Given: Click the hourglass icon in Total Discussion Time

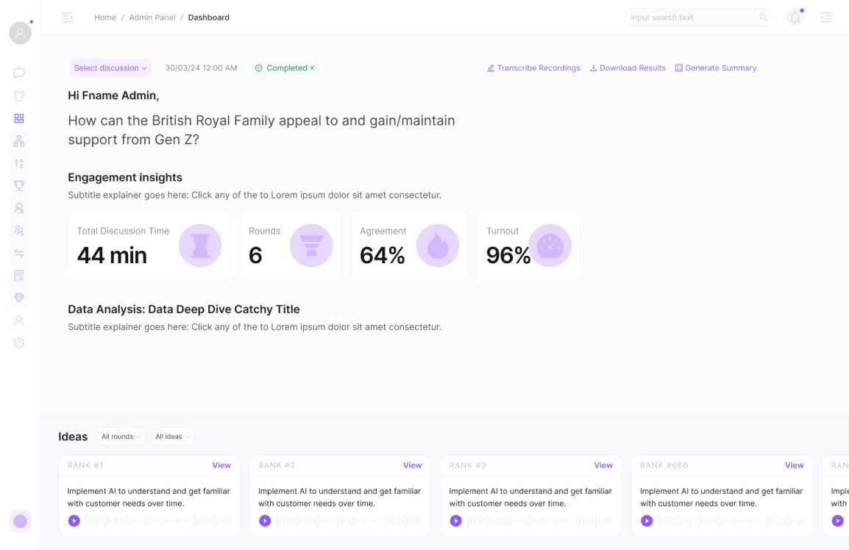Looking at the screenshot, I should coord(200,246).
